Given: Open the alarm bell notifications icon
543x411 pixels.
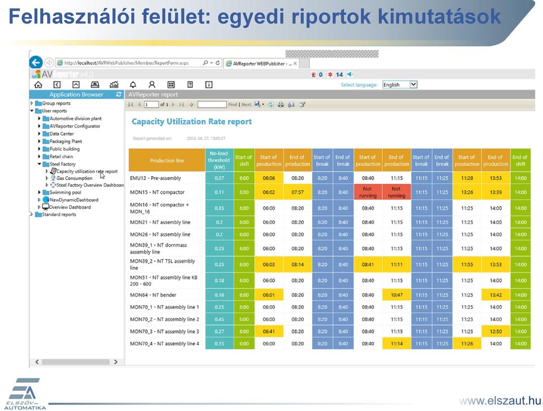Looking at the screenshot, I should [132, 84].
